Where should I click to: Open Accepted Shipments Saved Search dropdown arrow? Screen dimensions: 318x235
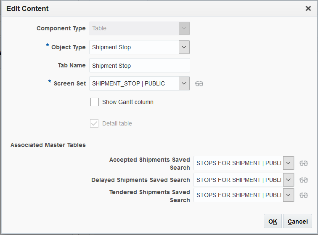(289, 163)
